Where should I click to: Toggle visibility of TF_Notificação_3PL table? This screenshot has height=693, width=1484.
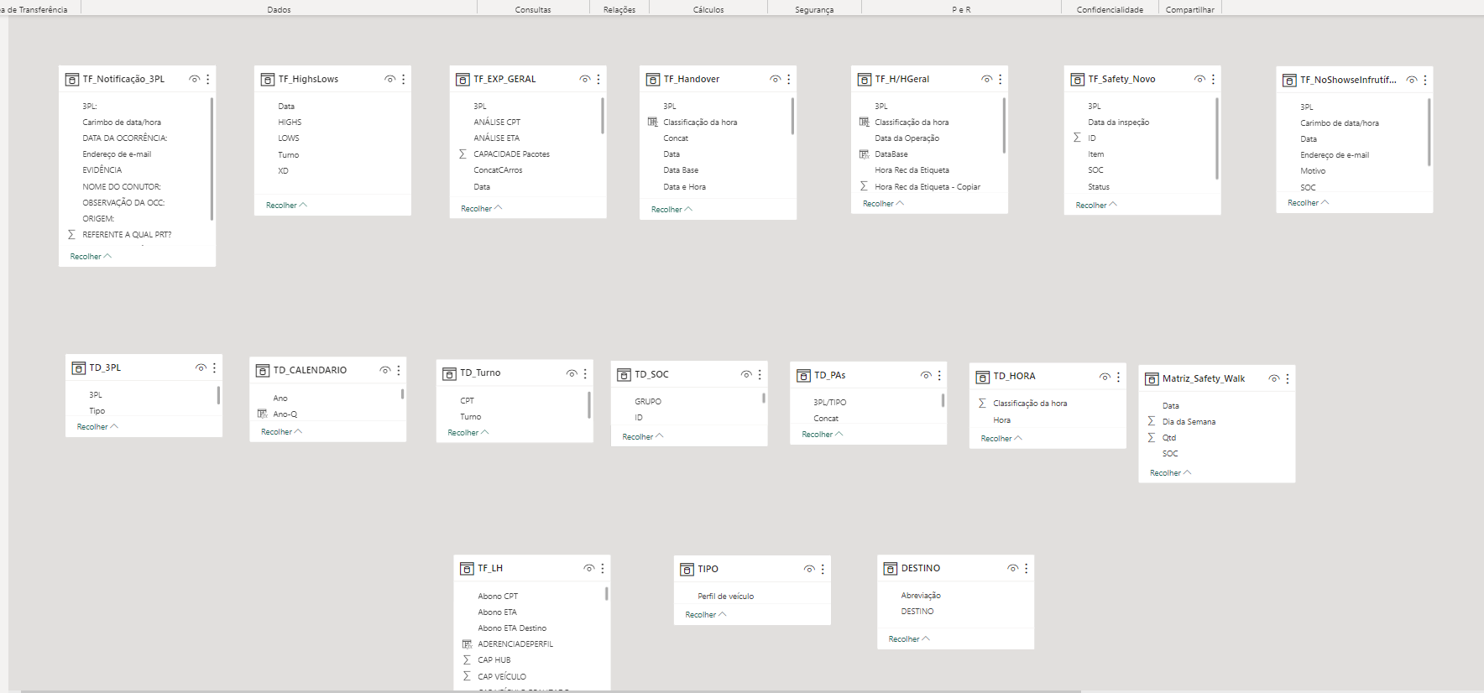(x=194, y=79)
